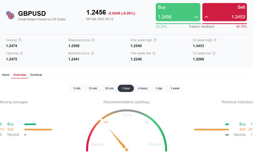
Task: Click the Minimum price value 1.2441
Action: tap(74, 59)
